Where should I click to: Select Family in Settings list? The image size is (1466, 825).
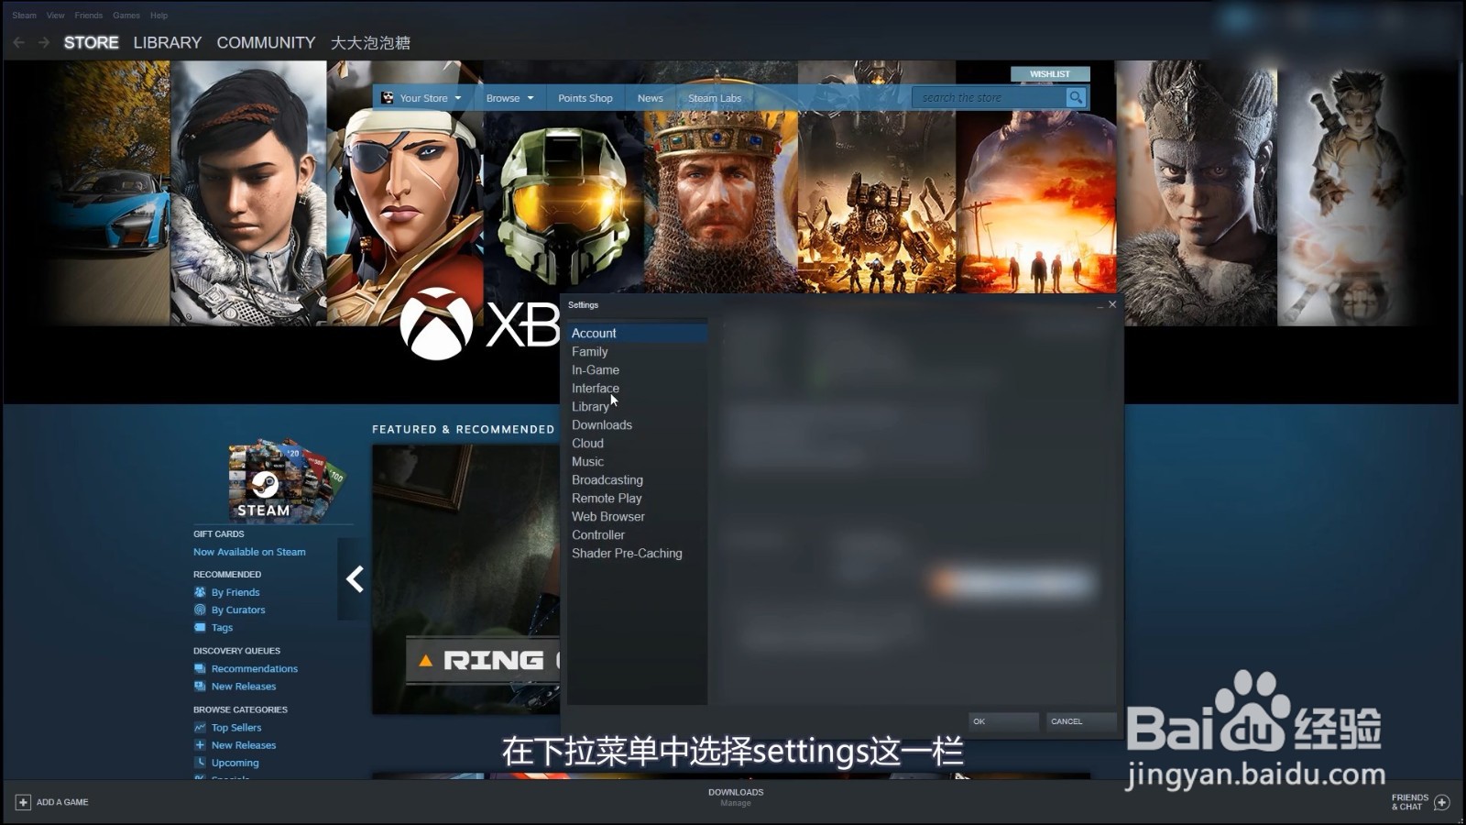pyautogui.click(x=637, y=352)
